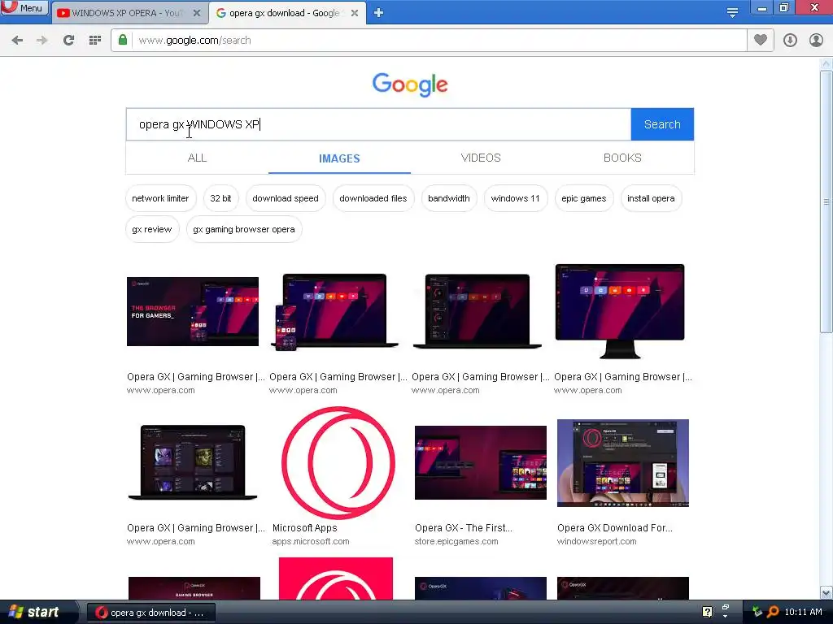This screenshot has width=833, height=624.
Task: Click the vertical scrollbar thumb
Action: pyautogui.click(x=826, y=201)
